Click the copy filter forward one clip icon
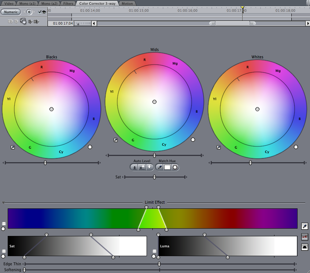 pos(30,21)
